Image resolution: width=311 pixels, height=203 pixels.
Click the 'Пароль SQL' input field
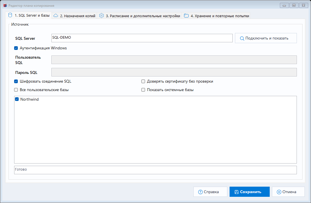(x=174, y=72)
